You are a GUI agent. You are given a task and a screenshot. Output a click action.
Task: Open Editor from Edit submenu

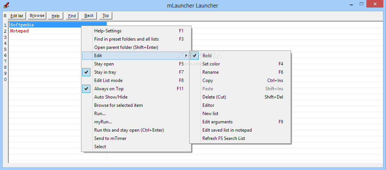(240, 105)
